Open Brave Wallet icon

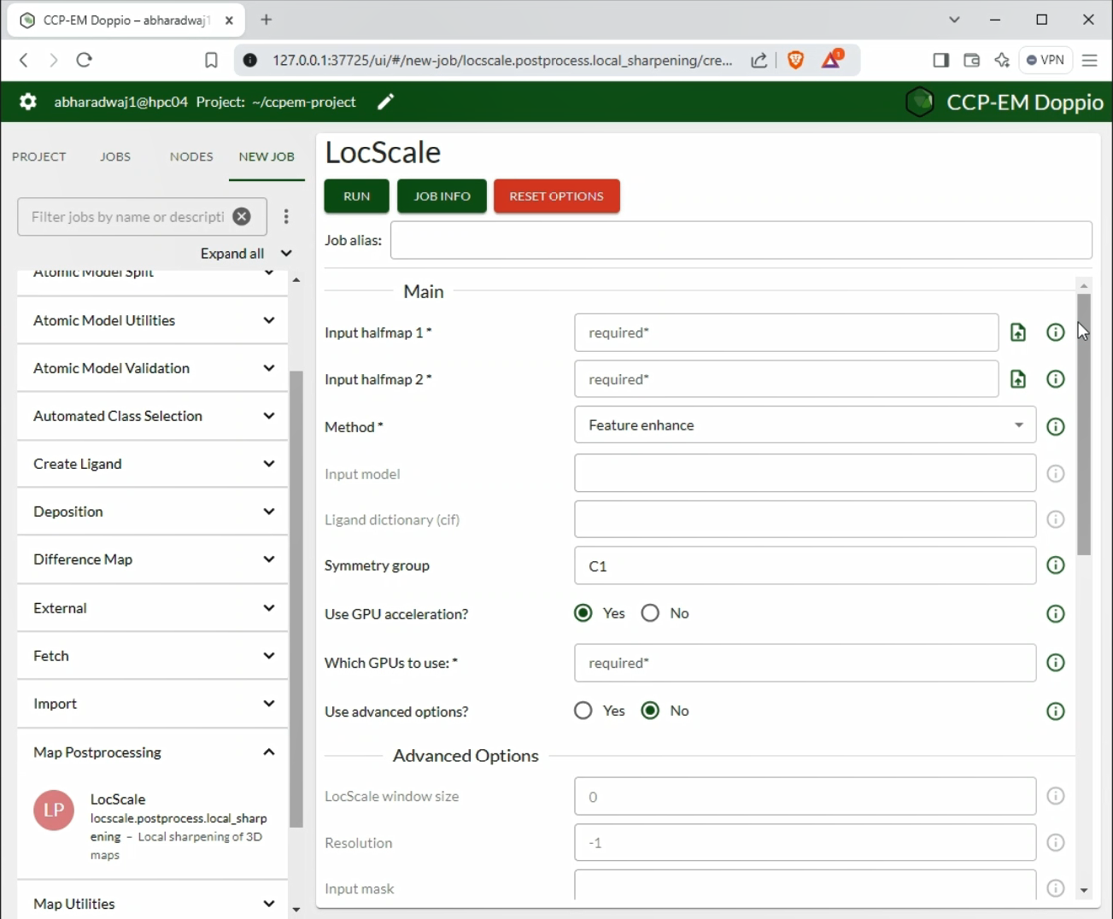(971, 60)
